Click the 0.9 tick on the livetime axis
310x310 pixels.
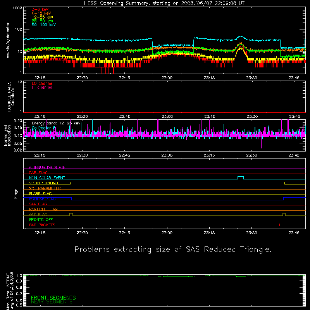click(x=19, y=281)
